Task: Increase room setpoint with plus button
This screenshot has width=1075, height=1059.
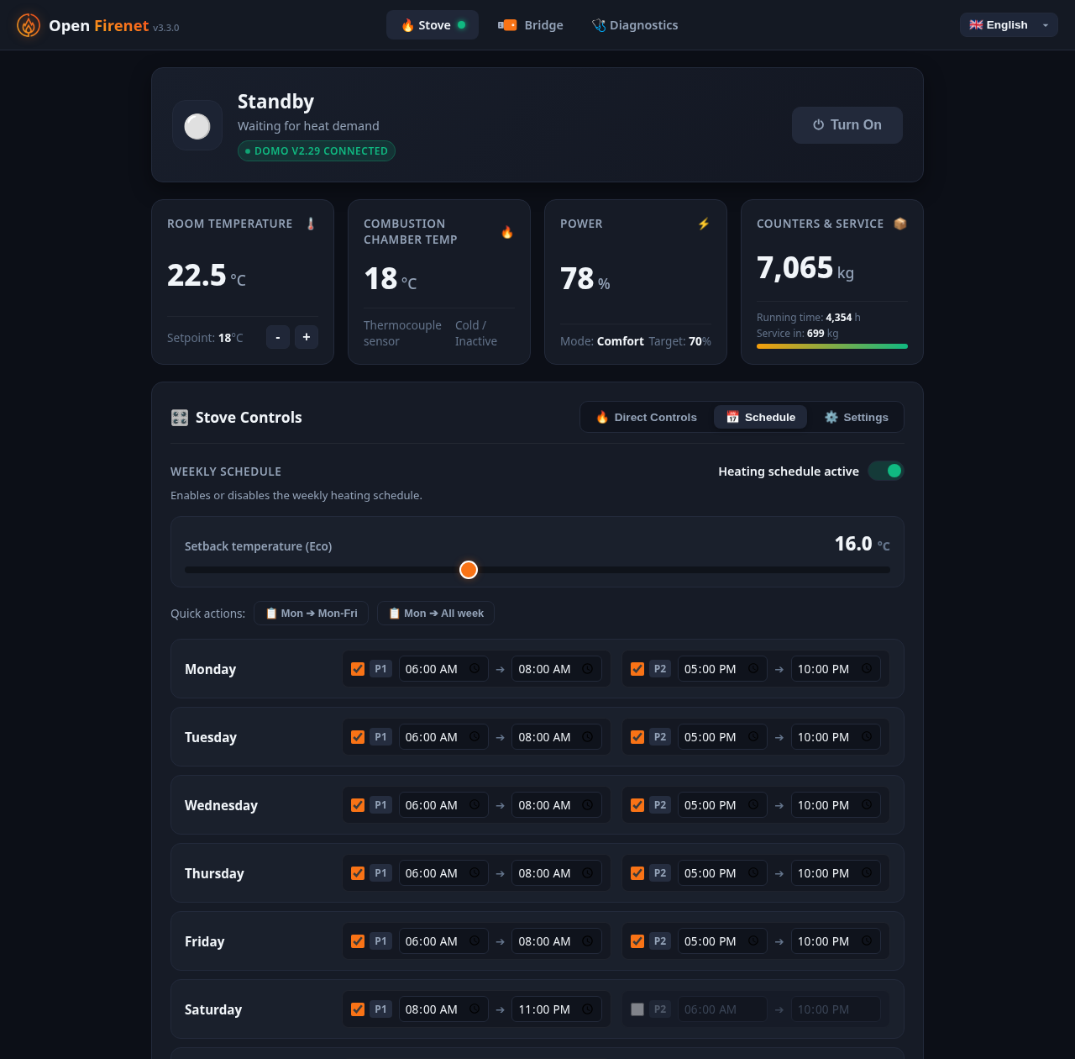Action: (x=307, y=337)
